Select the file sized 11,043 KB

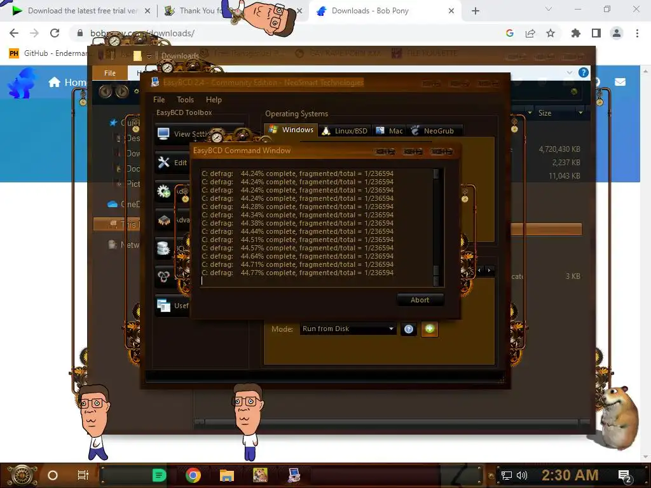point(565,176)
